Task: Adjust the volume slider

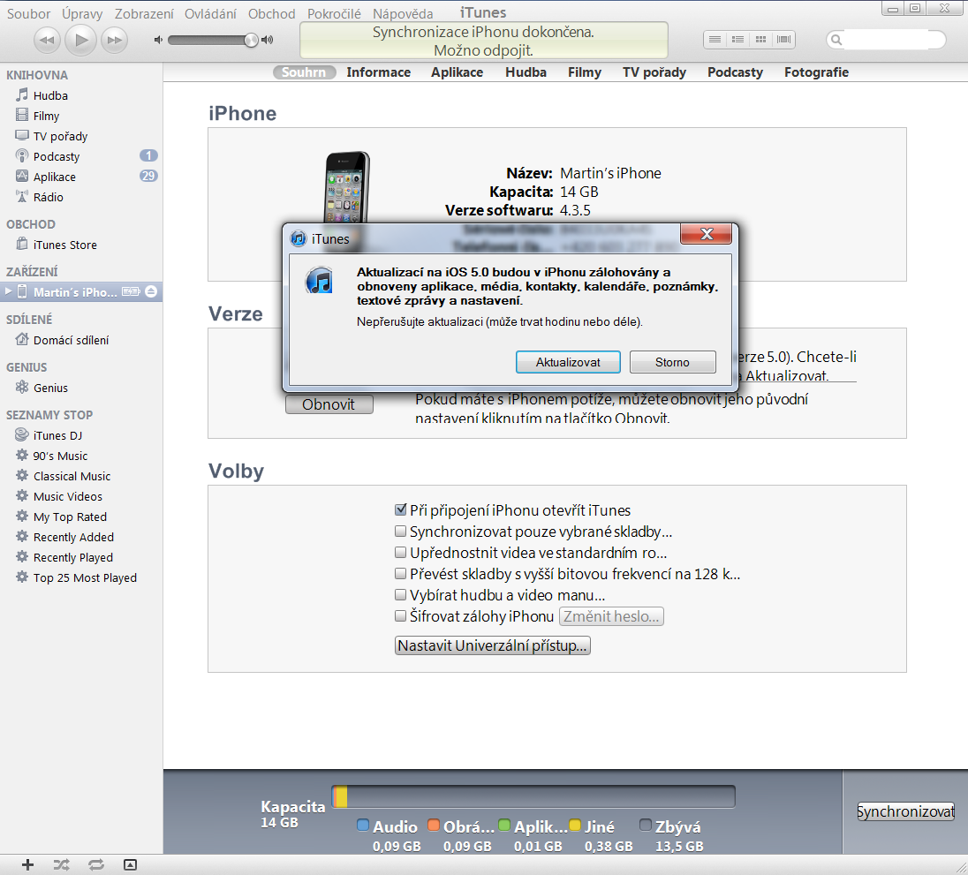Action: [250, 40]
